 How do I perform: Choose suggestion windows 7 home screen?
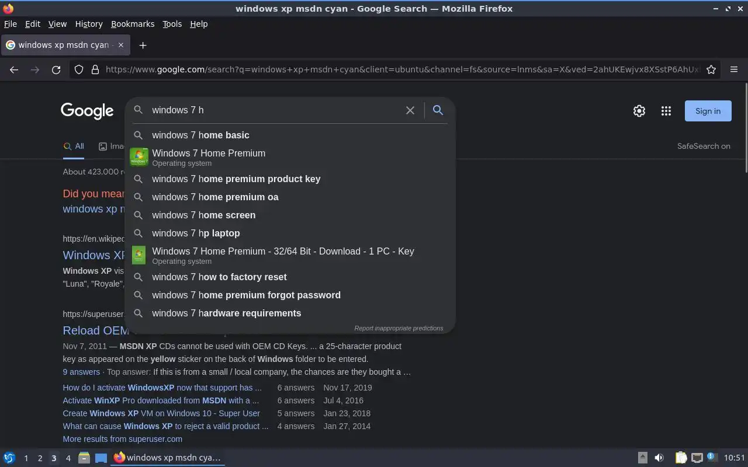click(290, 215)
